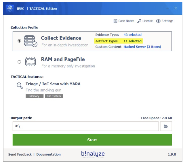Viewport: 185px width, 164px height.
Task: Click the Collect Evidence server icon
Action: coord(30,41)
